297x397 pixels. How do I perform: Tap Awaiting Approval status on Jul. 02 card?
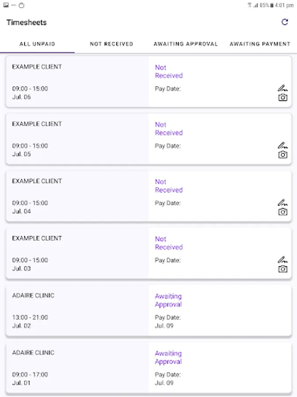[x=168, y=300]
